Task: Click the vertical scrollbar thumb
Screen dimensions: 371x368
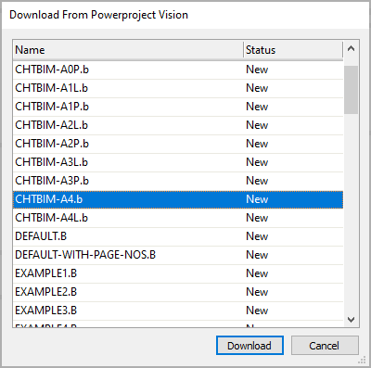Action: click(351, 90)
